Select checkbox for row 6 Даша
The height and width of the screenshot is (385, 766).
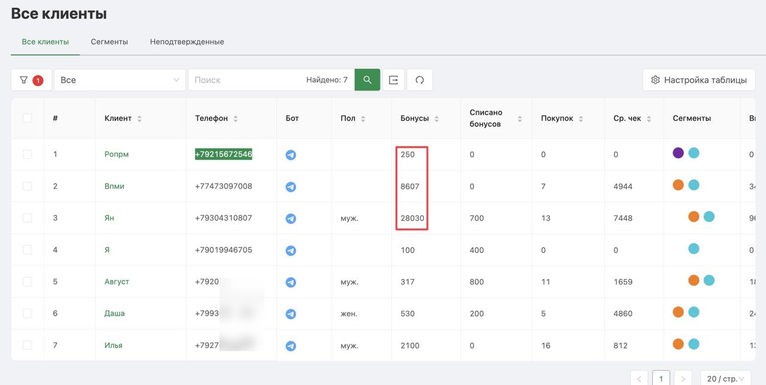tap(28, 313)
